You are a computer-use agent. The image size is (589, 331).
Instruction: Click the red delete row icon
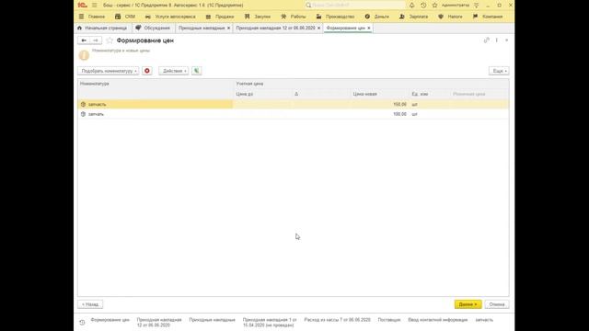click(x=147, y=71)
